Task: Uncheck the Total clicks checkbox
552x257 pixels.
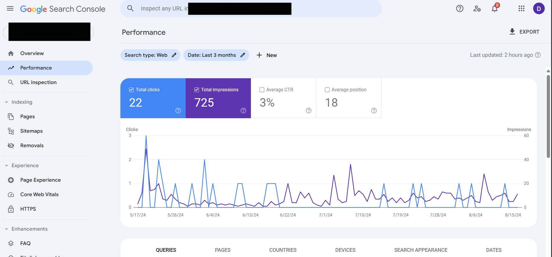Action: (131, 90)
